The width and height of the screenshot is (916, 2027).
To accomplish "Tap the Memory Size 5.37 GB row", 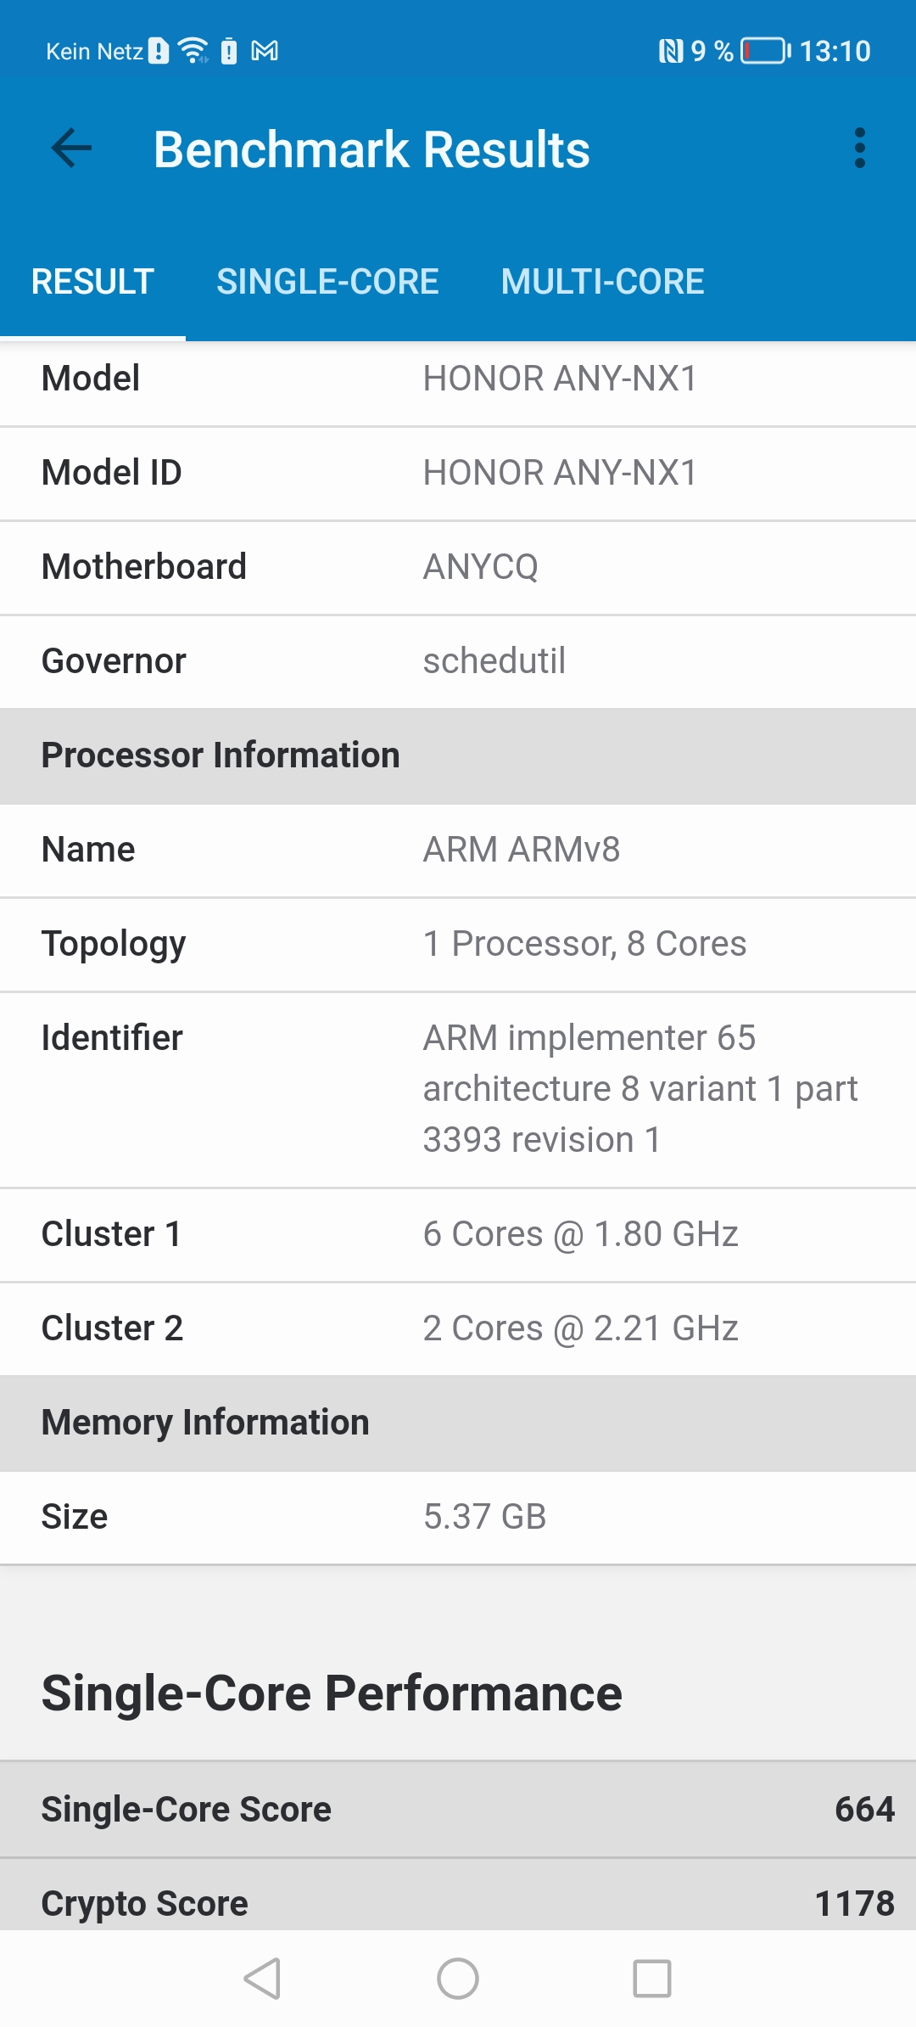I will [x=458, y=1517].
